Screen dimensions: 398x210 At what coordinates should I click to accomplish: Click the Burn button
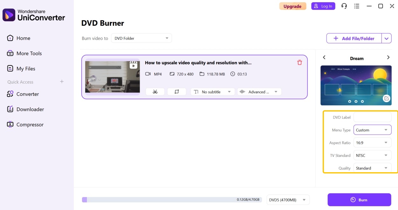359,200
